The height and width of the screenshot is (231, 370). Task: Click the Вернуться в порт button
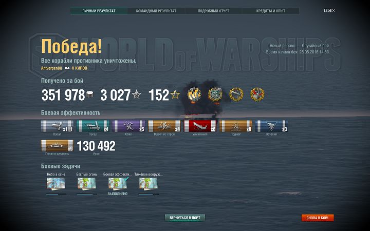pos(185,218)
